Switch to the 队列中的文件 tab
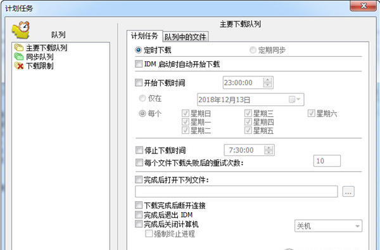 (186, 37)
